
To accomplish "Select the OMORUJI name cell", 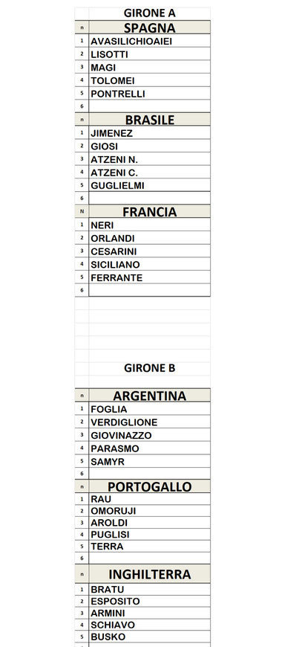I will [149, 511].
